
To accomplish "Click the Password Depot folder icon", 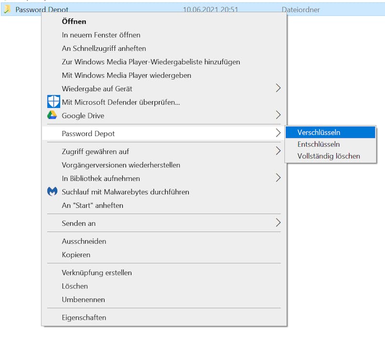I will pyautogui.click(x=7, y=9).
